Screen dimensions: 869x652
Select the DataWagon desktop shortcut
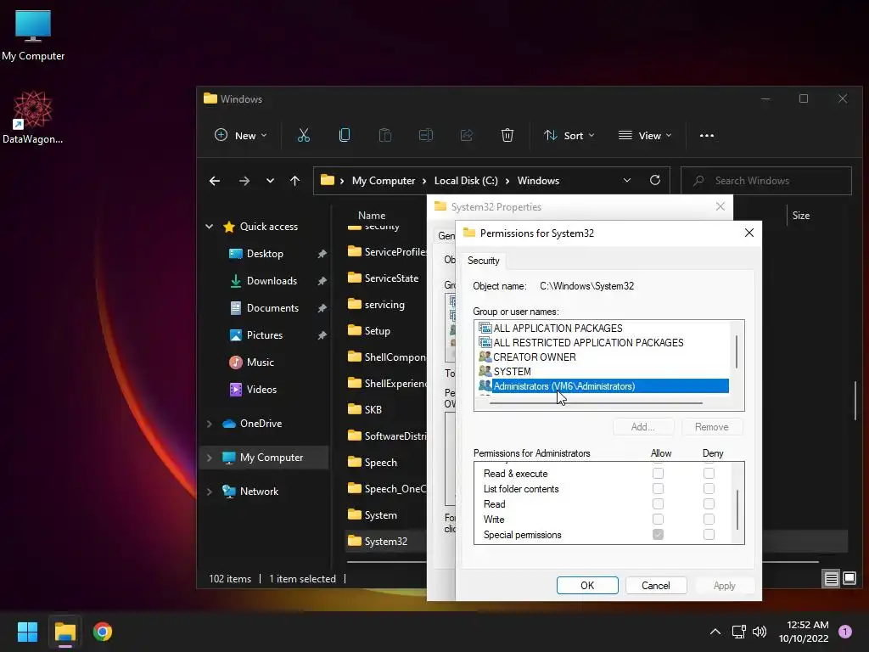pos(33,117)
